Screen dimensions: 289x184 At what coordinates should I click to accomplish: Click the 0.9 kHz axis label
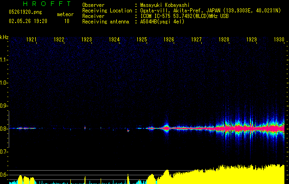tap(3, 106)
